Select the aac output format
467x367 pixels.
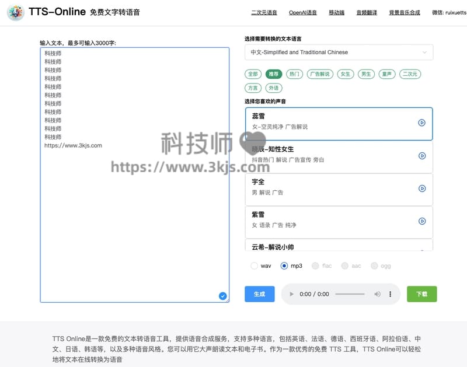coord(351,265)
